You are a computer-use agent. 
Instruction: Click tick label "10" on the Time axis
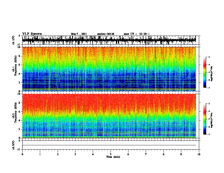(x=199, y=154)
